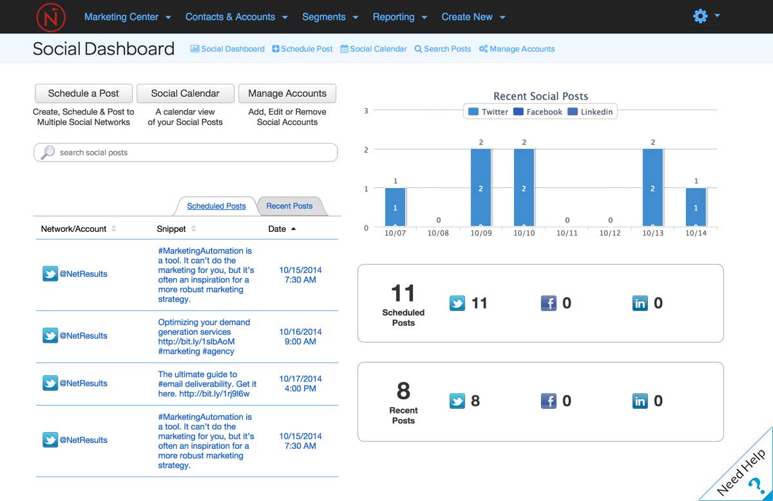Viewport: 773px width, 501px height.
Task: Click the Twitter icon in Scheduled Posts
Action: (x=457, y=303)
